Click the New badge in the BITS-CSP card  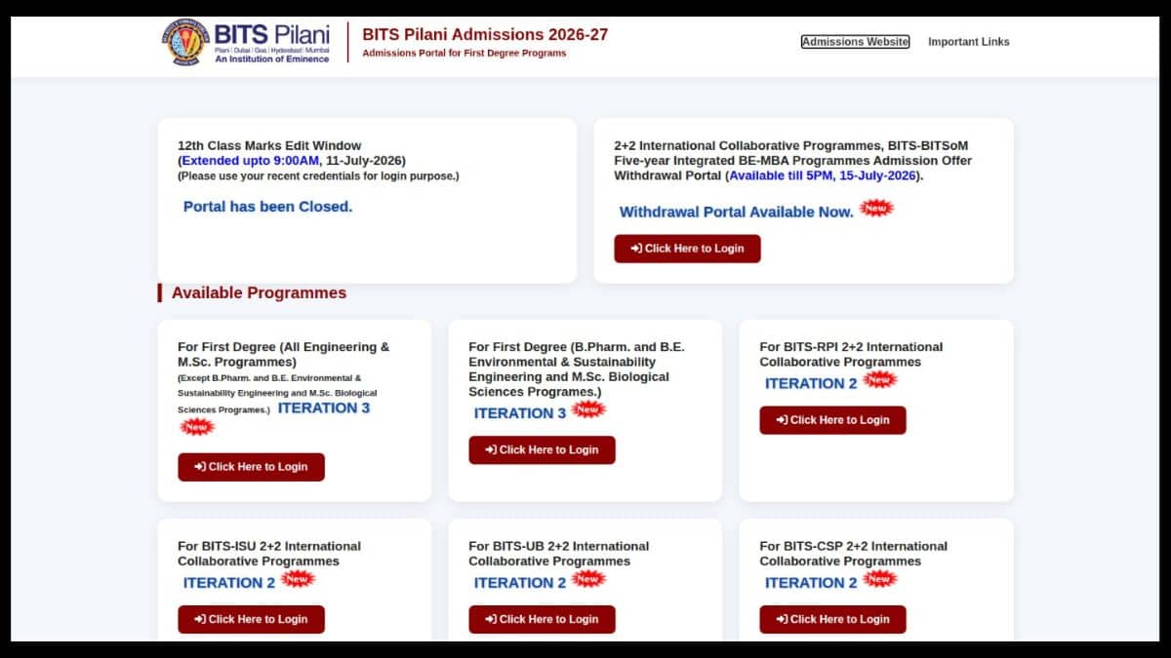click(879, 579)
